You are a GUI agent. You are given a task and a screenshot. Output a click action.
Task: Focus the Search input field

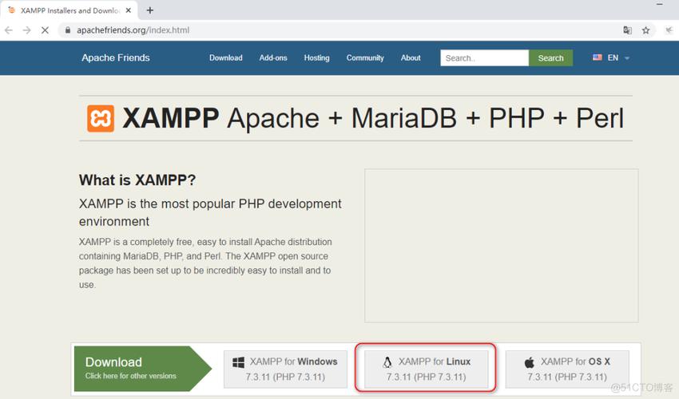coord(484,58)
